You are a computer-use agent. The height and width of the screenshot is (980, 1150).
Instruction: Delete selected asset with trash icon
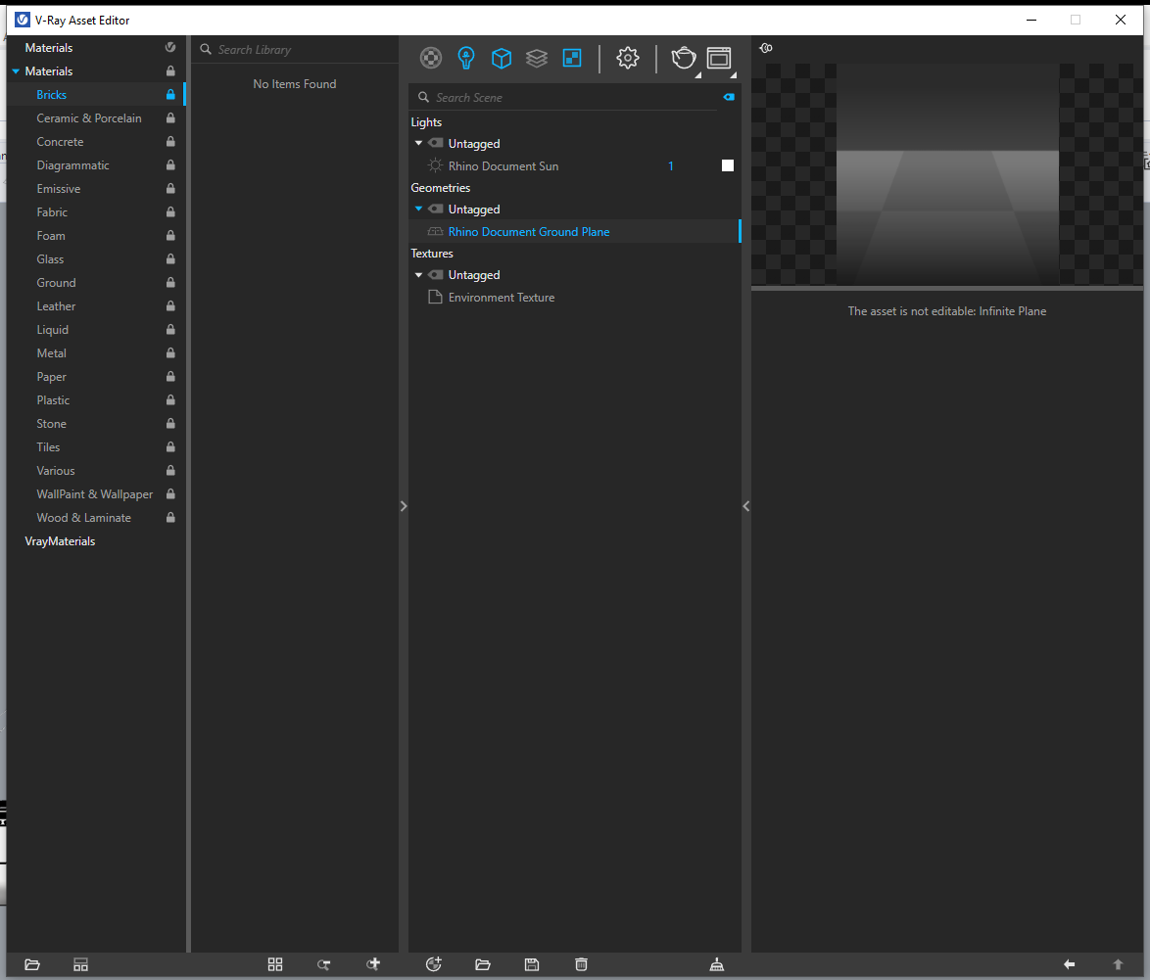(581, 964)
